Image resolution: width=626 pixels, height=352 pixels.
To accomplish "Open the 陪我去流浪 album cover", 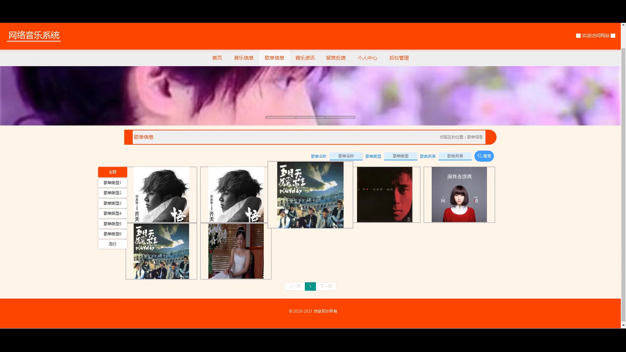I will (x=459, y=195).
